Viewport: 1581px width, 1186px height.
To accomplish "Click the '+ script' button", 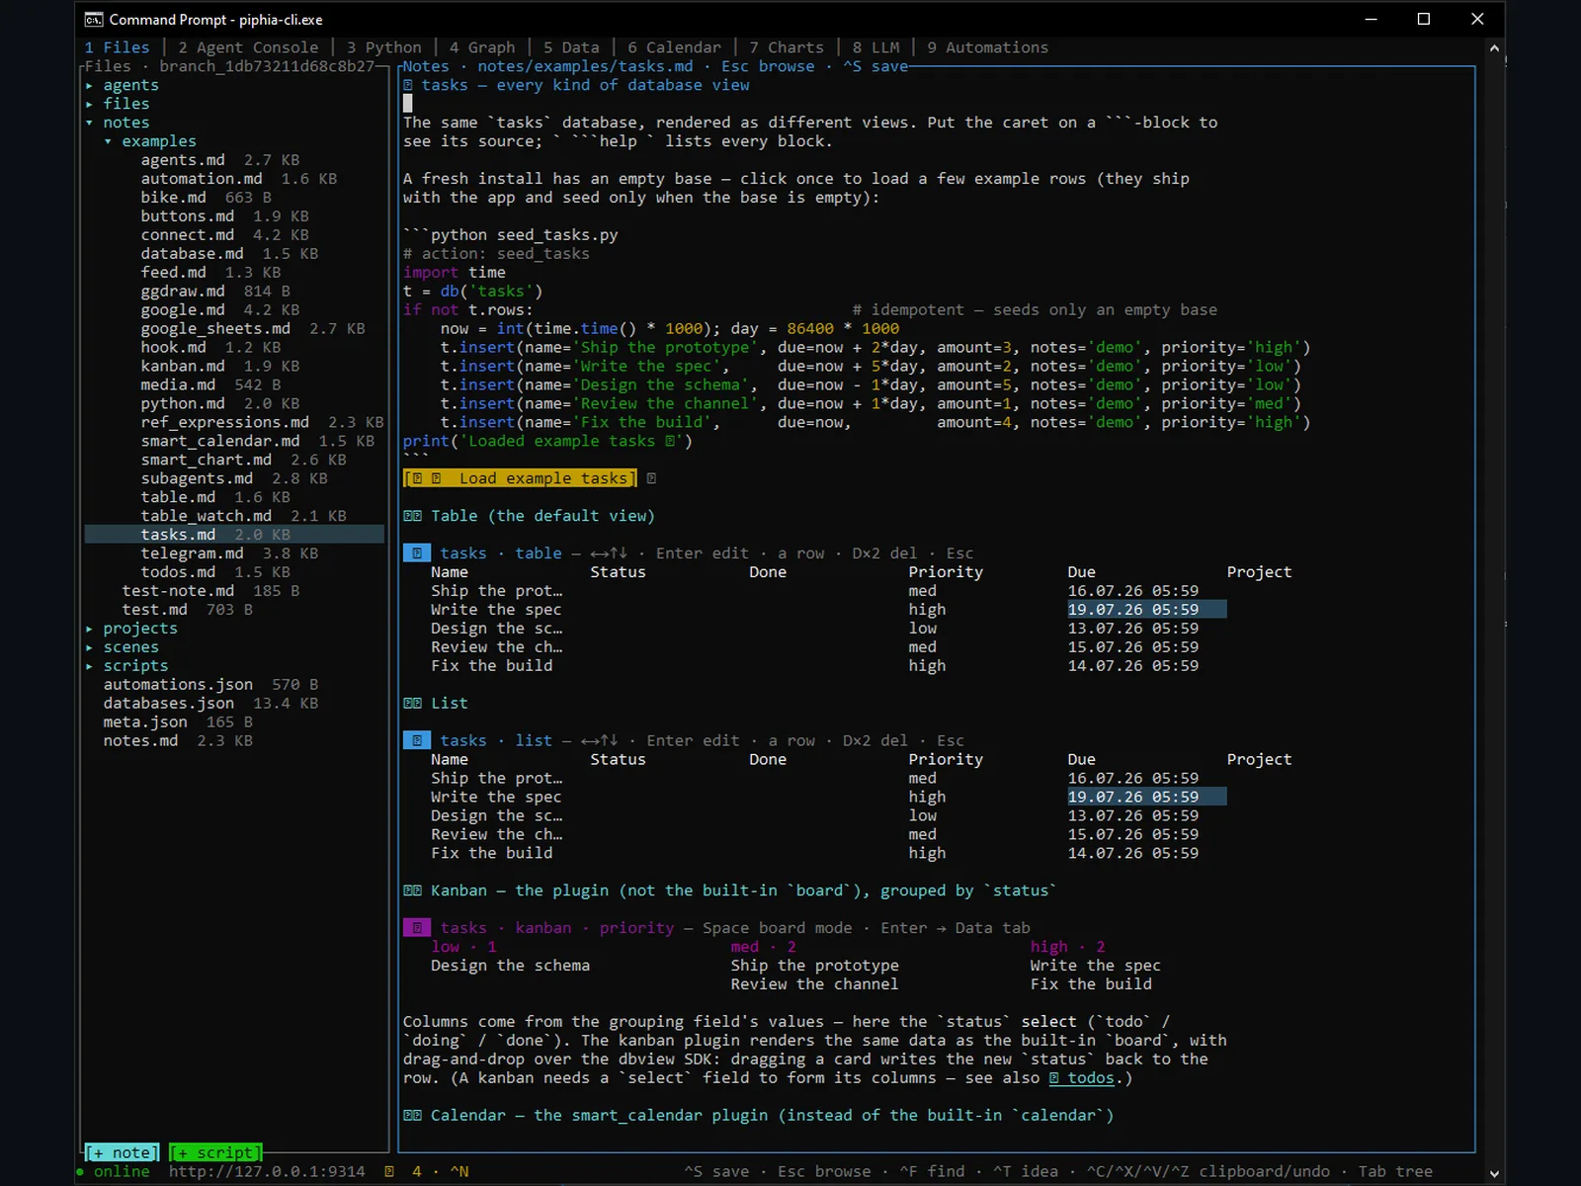I will 215,1152.
